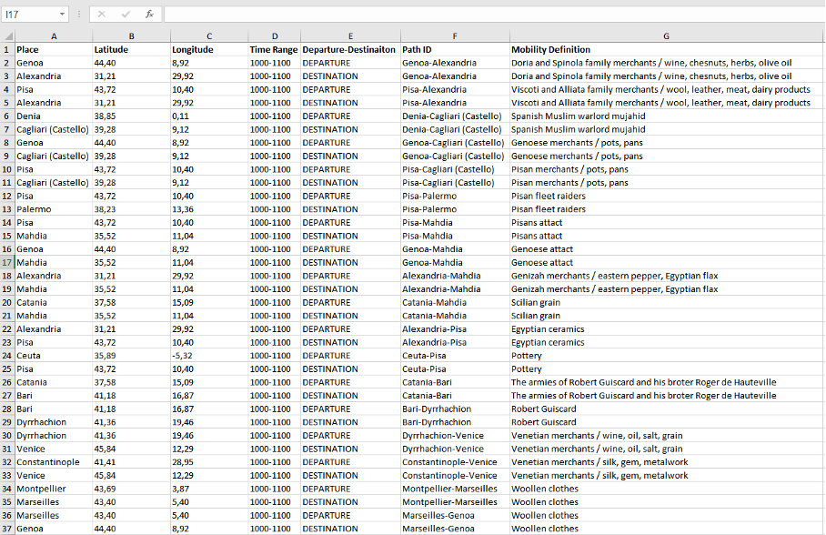Click the Place header cell
This screenshot has width=826, height=535.
54,49
